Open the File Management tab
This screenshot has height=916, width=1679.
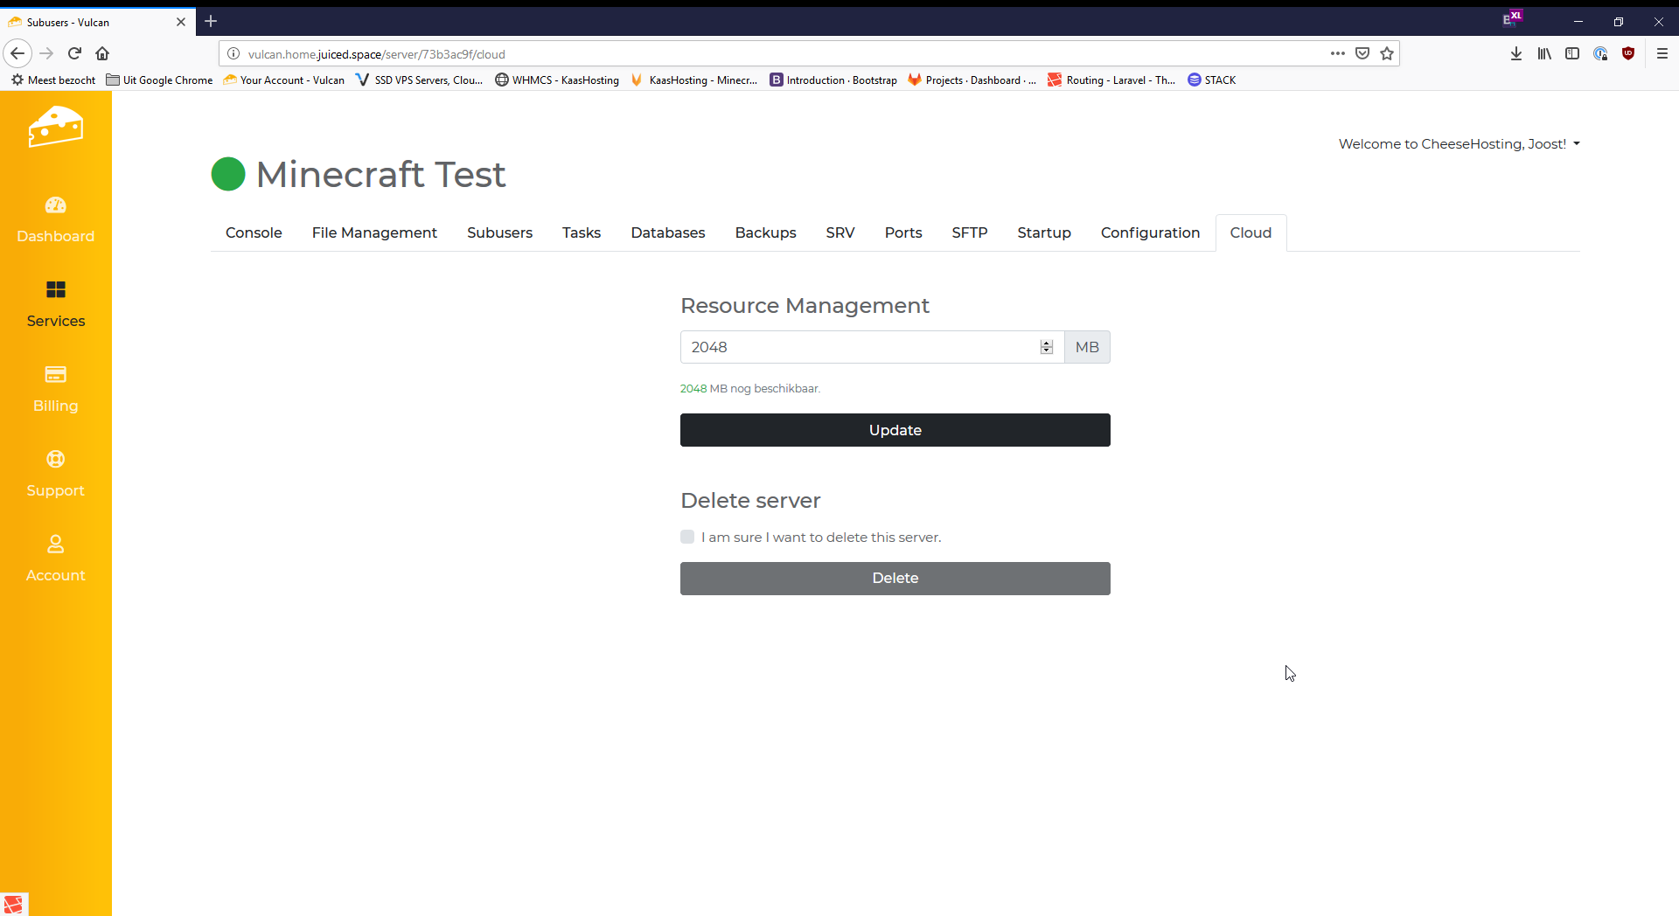coord(374,232)
